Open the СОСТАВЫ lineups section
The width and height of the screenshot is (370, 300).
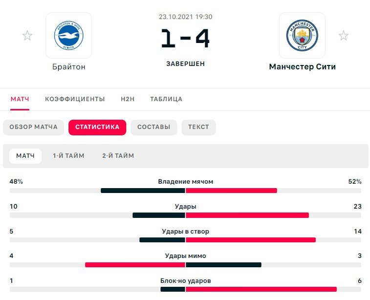tap(153, 128)
